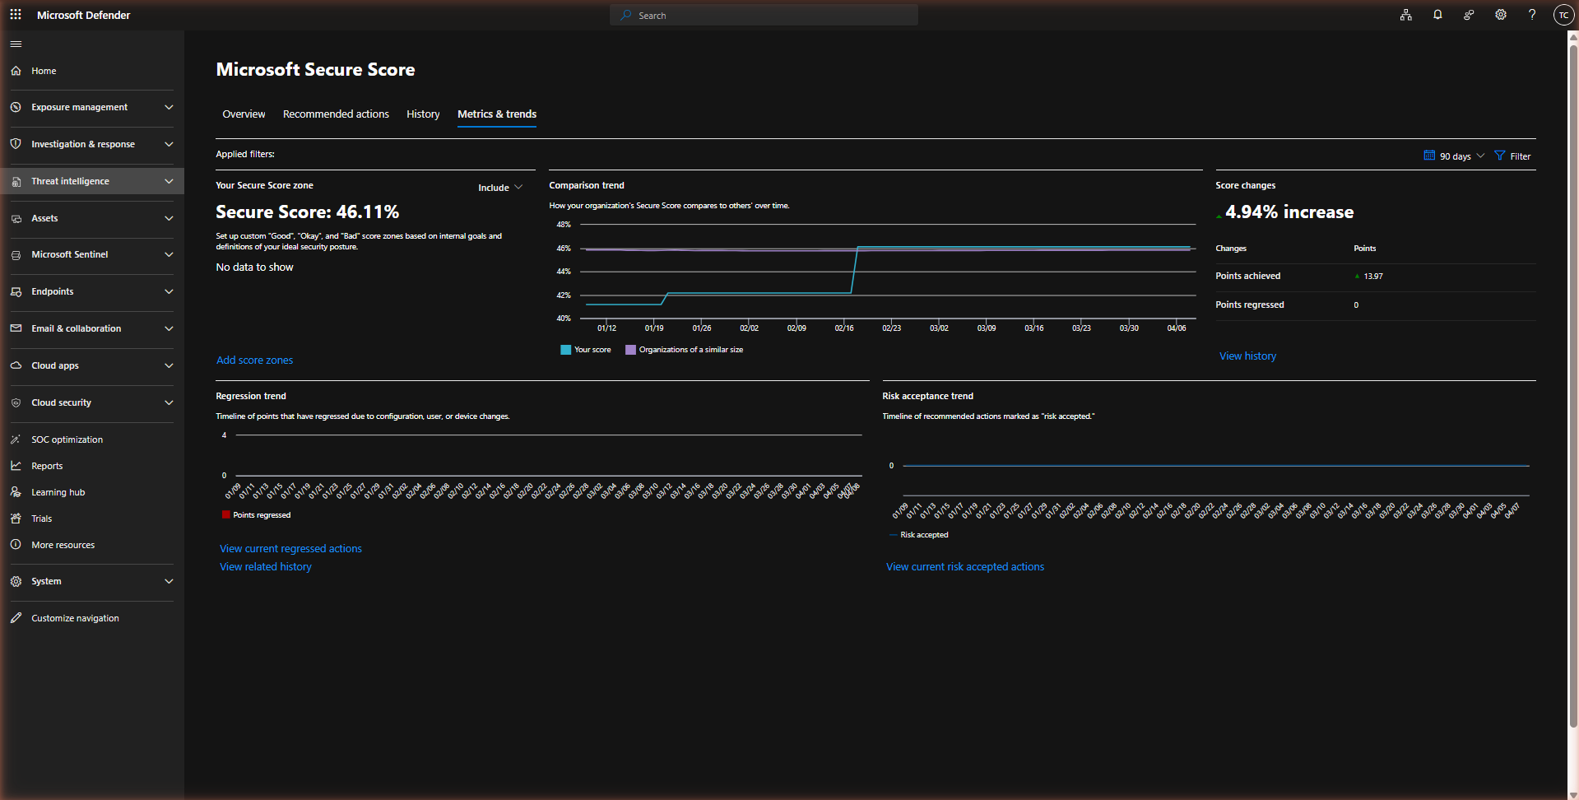Image resolution: width=1579 pixels, height=800 pixels.
Task: Switch to the Overview tab
Action: 244,114
